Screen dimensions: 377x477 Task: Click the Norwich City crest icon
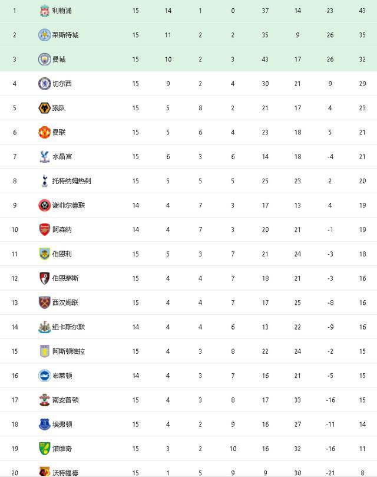click(x=44, y=449)
